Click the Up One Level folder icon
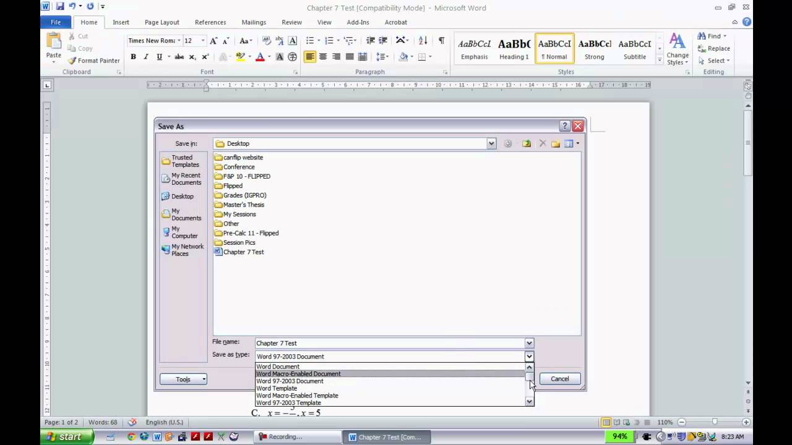Screen dimensions: 792x445 point(527,143)
